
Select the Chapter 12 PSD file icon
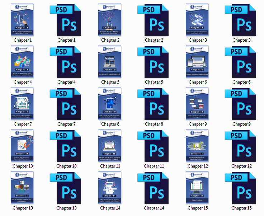[x=241, y=146]
